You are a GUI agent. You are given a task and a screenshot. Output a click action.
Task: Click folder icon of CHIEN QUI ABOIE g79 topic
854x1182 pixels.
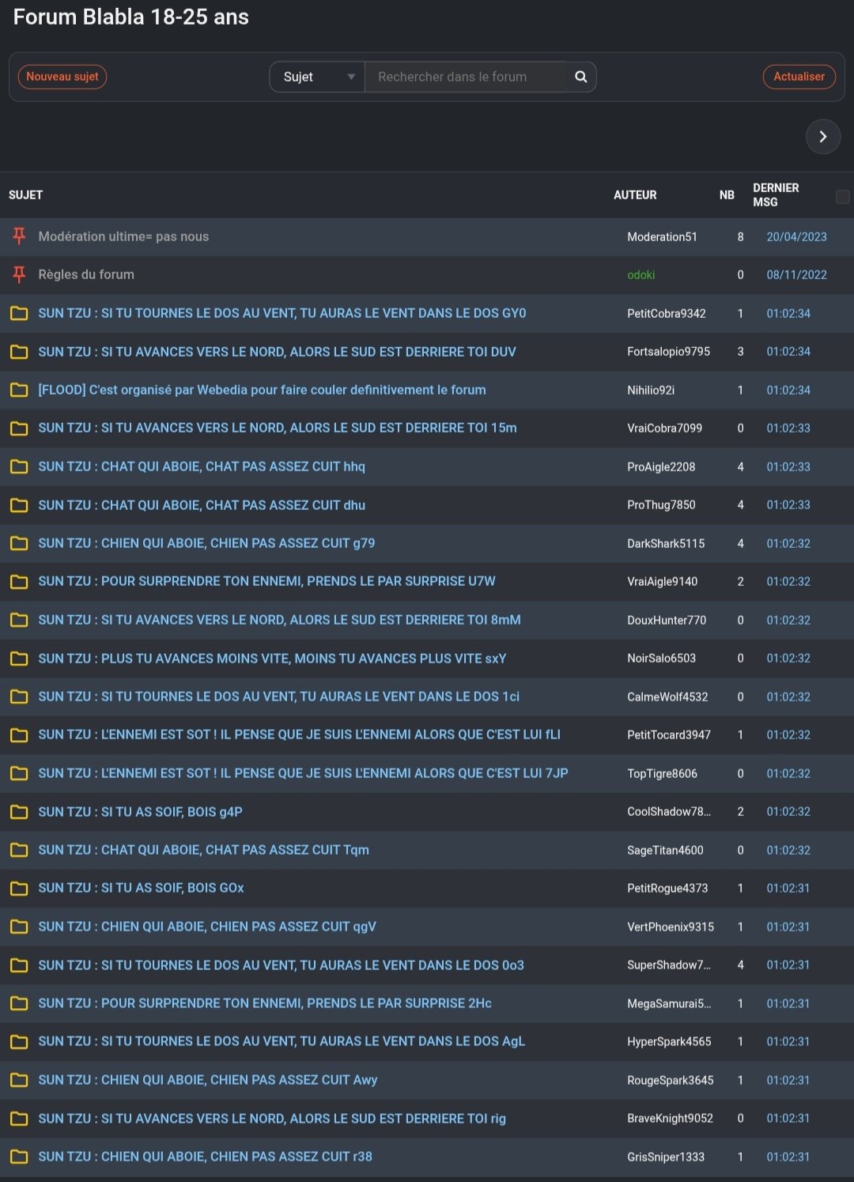point(19,543)
